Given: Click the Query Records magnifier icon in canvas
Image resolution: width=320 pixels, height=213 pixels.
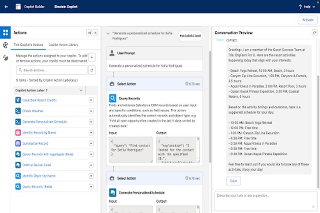Looking at the screenshot, I should [113, 98].
